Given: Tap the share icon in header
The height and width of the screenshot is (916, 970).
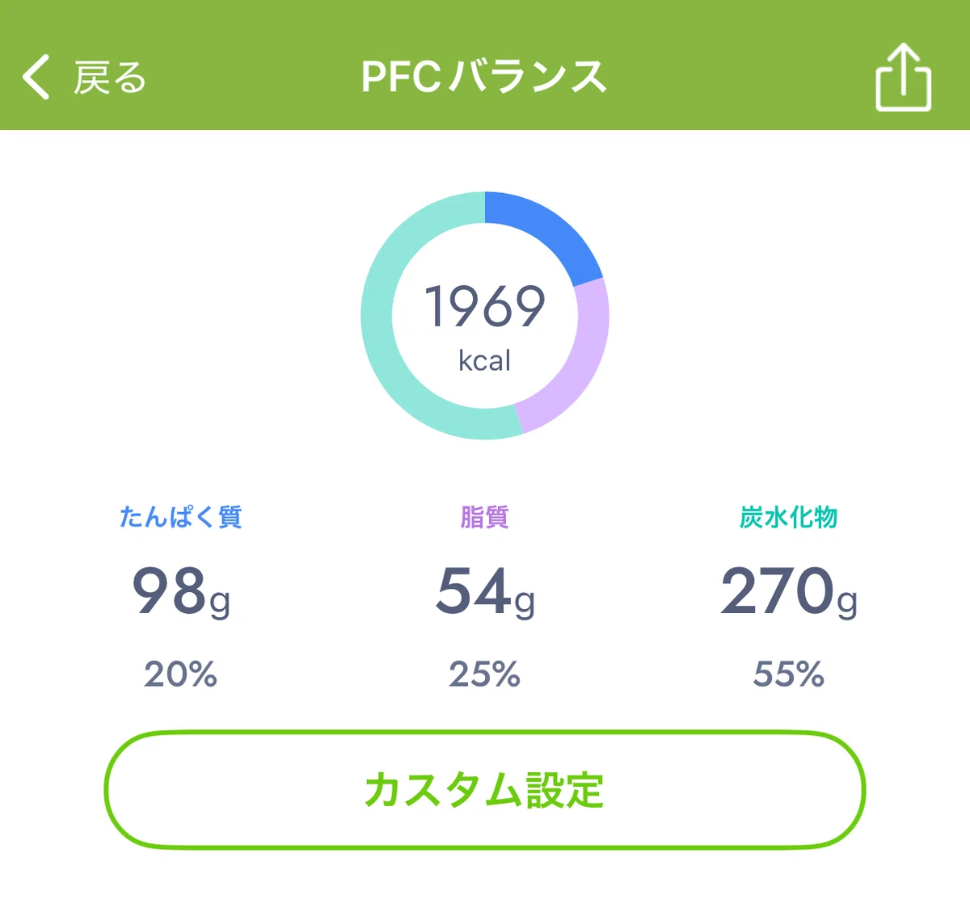Looking at the screenshot, I should pyautogui.click(x=903, y=77).
